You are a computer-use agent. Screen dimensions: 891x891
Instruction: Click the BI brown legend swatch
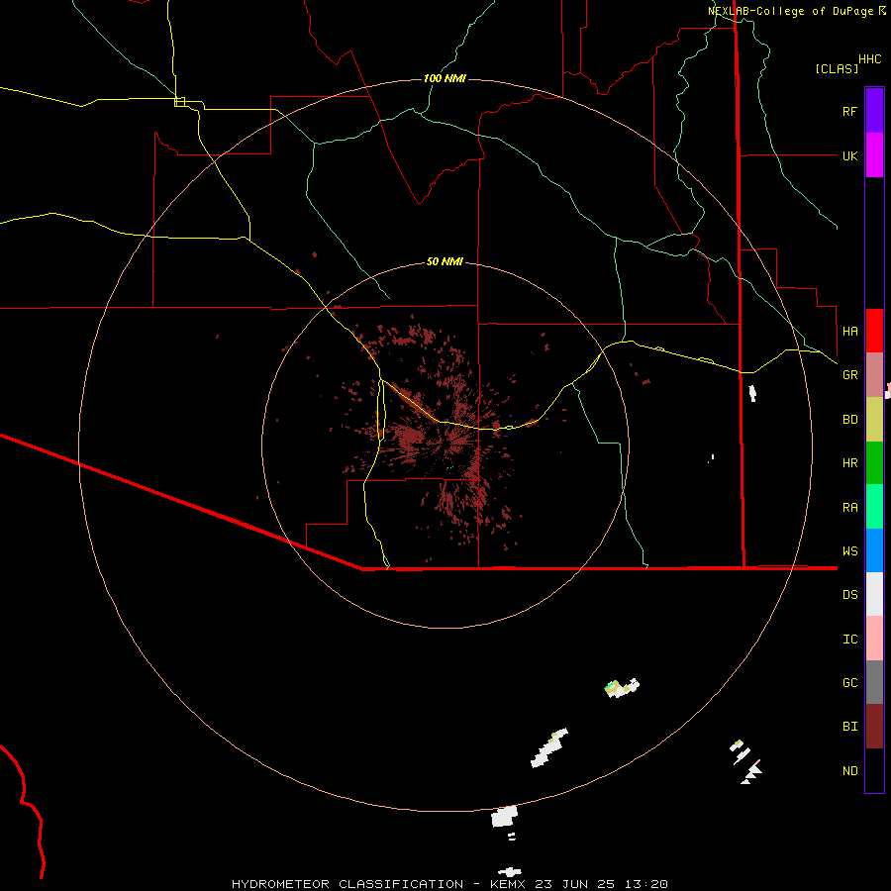click(874, 727)
